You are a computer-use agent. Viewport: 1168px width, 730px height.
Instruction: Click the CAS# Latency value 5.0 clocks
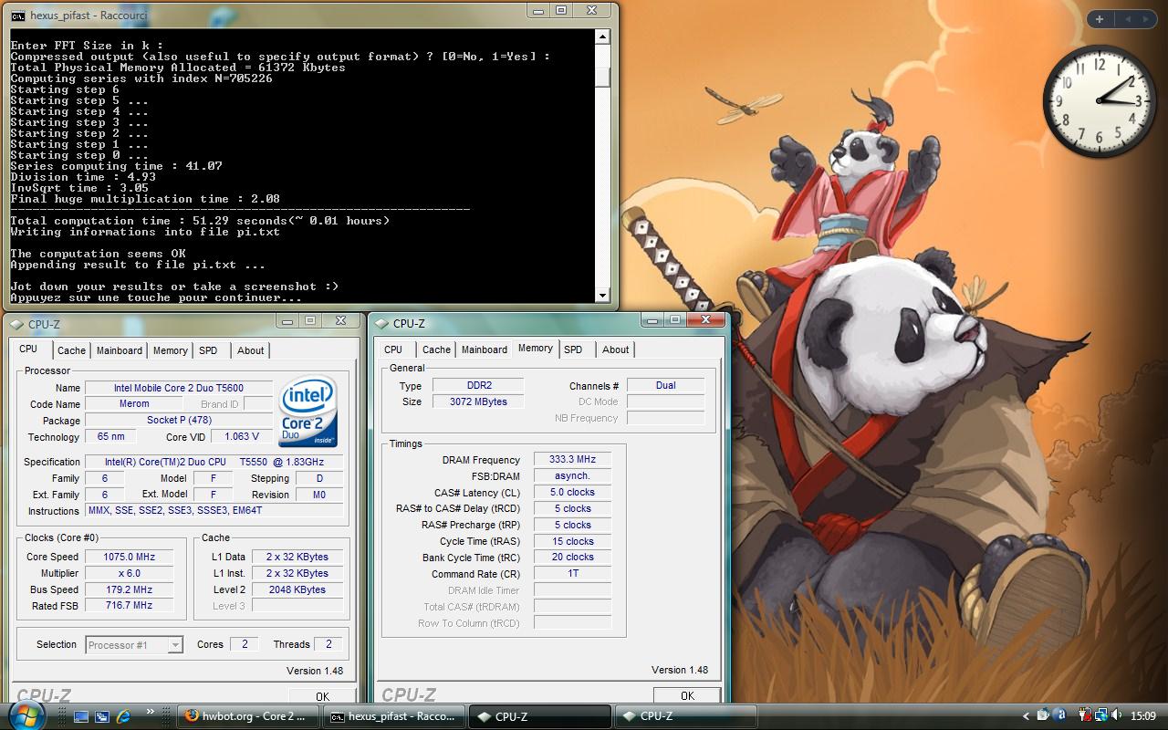click(572, 492)
